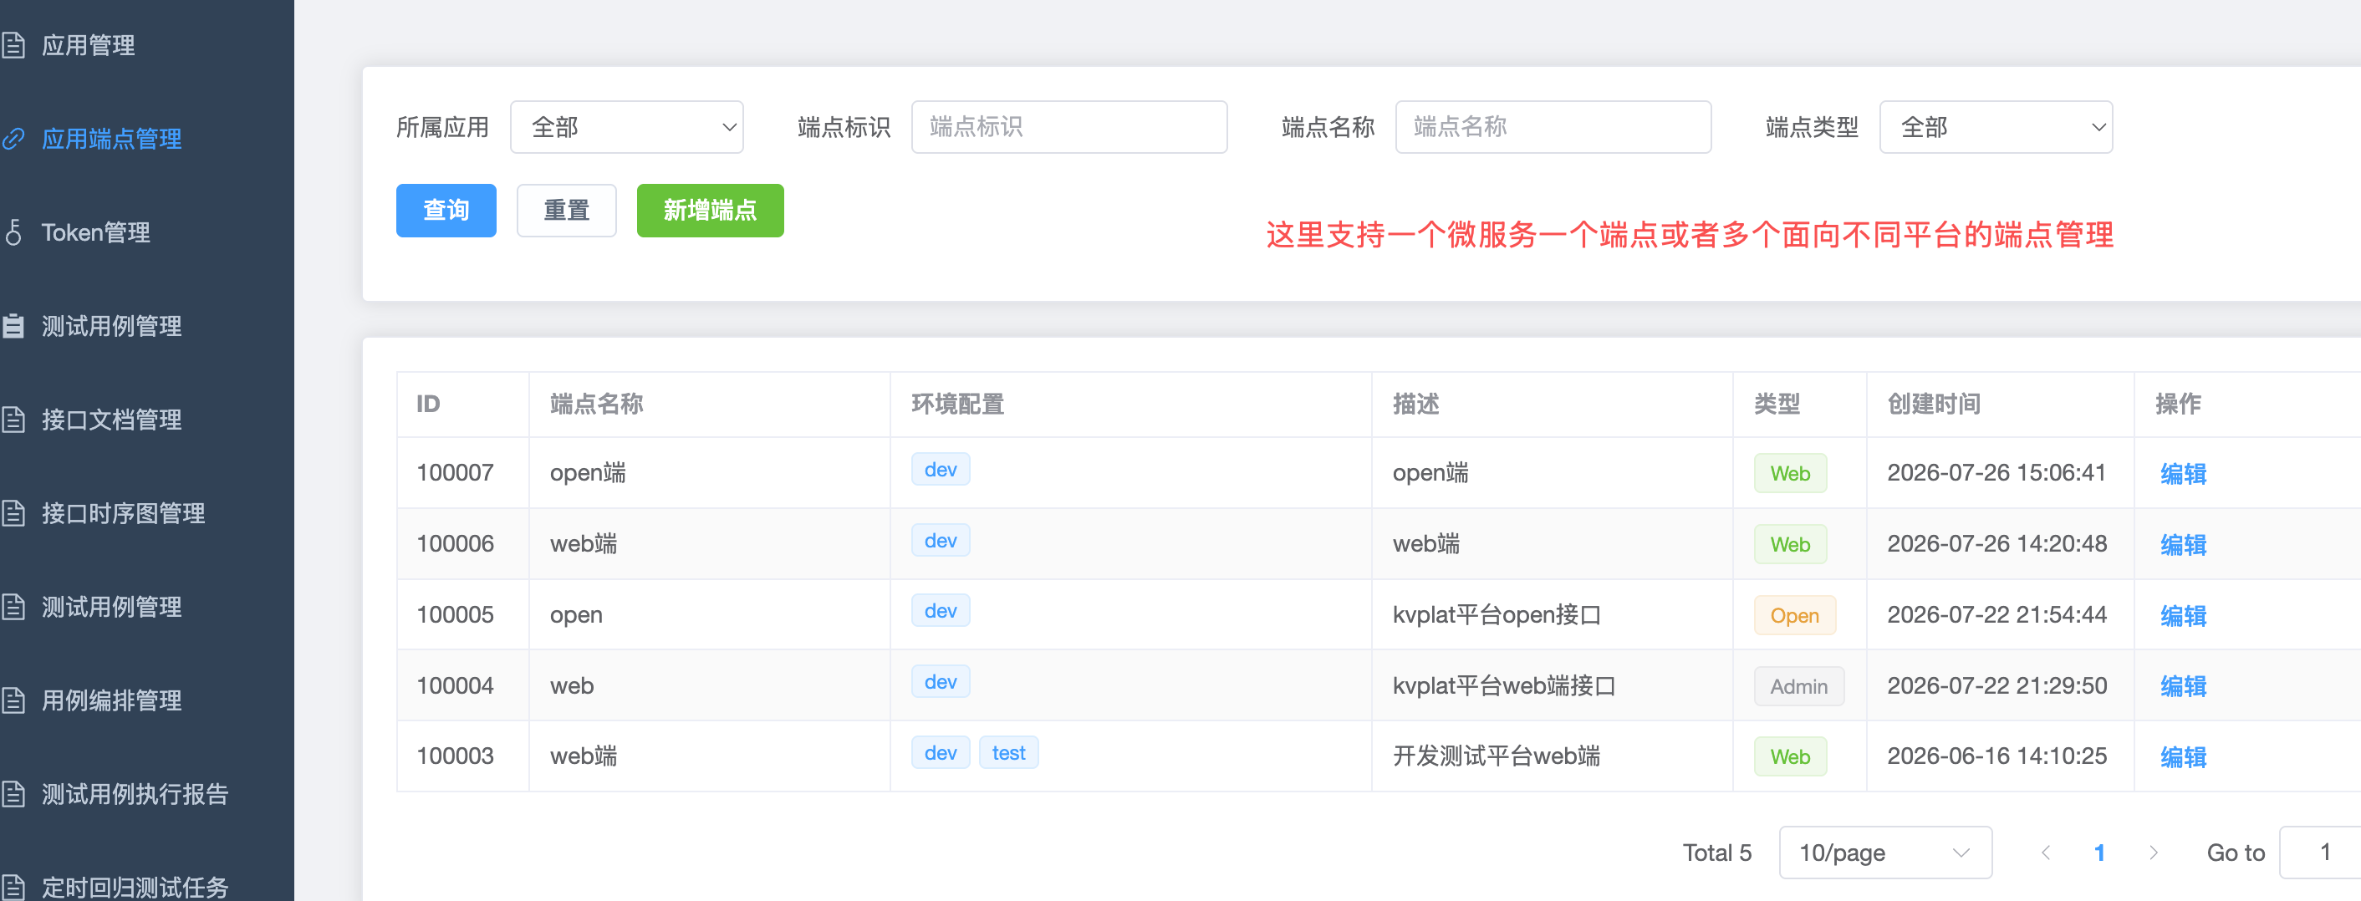Click the test environment tag in row 100003
This screenshot has height=901, width=2361.
(1008, 752)
